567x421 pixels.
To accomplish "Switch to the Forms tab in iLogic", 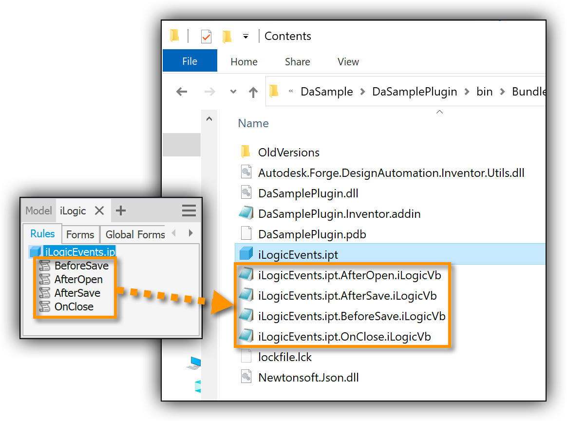I will [80, 235].
